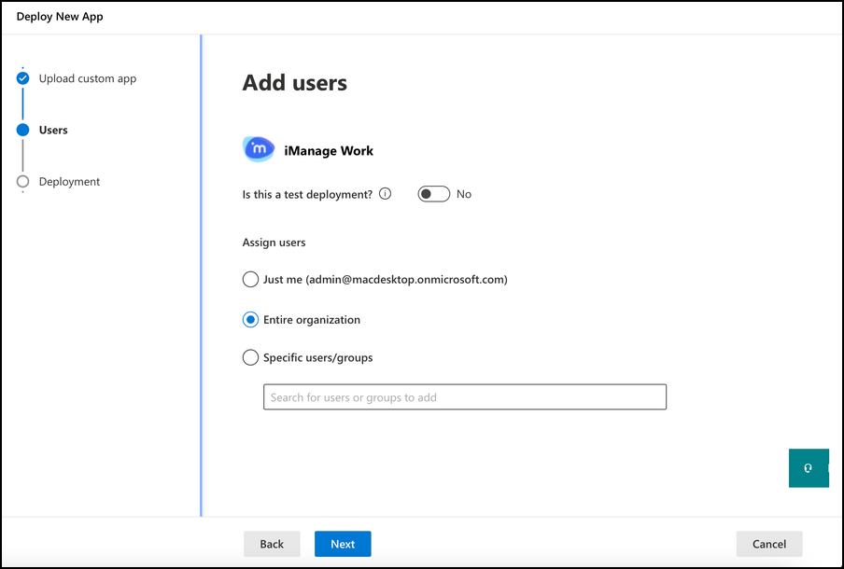Go to the Upload custom app step label
The height and width of the screenshot is (569, 844).
(88, 78)
